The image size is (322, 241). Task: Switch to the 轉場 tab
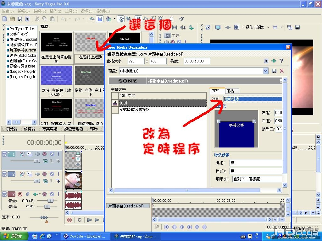coord(94,129)
